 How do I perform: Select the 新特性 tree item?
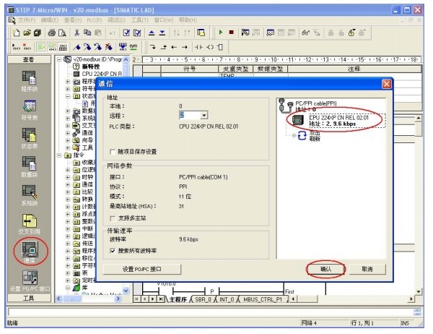point(87,67)
